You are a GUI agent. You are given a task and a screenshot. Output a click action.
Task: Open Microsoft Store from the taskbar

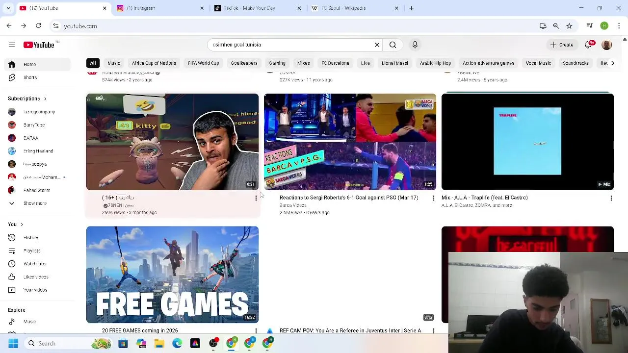pos(123,344)
